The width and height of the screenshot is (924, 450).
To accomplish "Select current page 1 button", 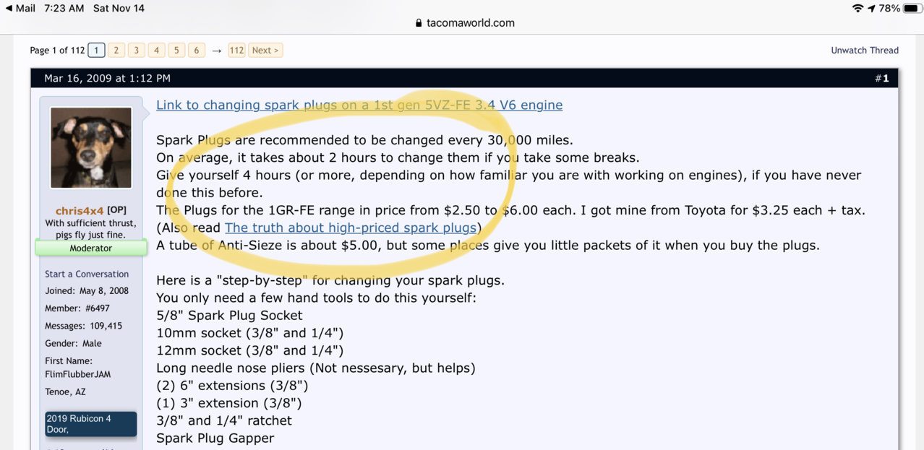I will 96,51.
